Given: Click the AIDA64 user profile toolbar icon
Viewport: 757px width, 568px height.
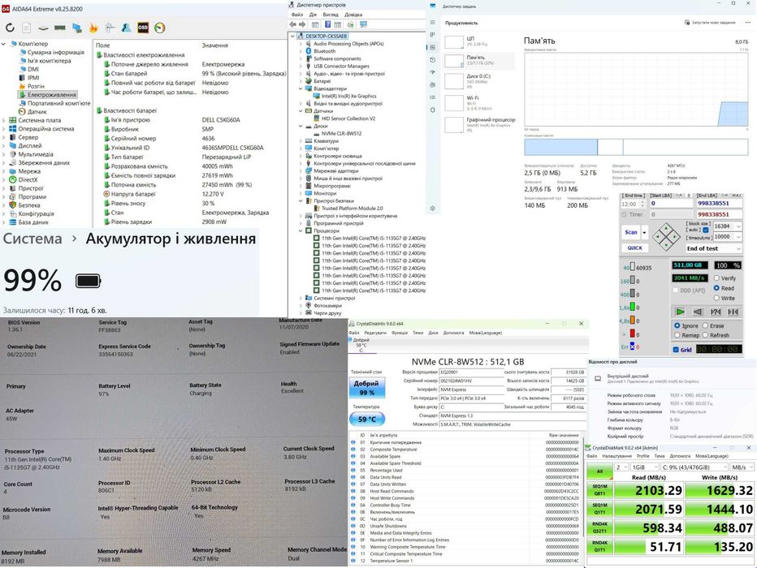Looking at the screenshot, I should (127, 28).
